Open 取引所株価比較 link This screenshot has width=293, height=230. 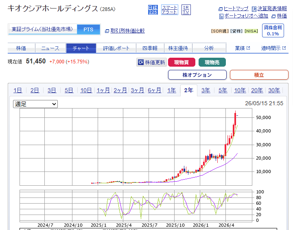click(127, 31)
